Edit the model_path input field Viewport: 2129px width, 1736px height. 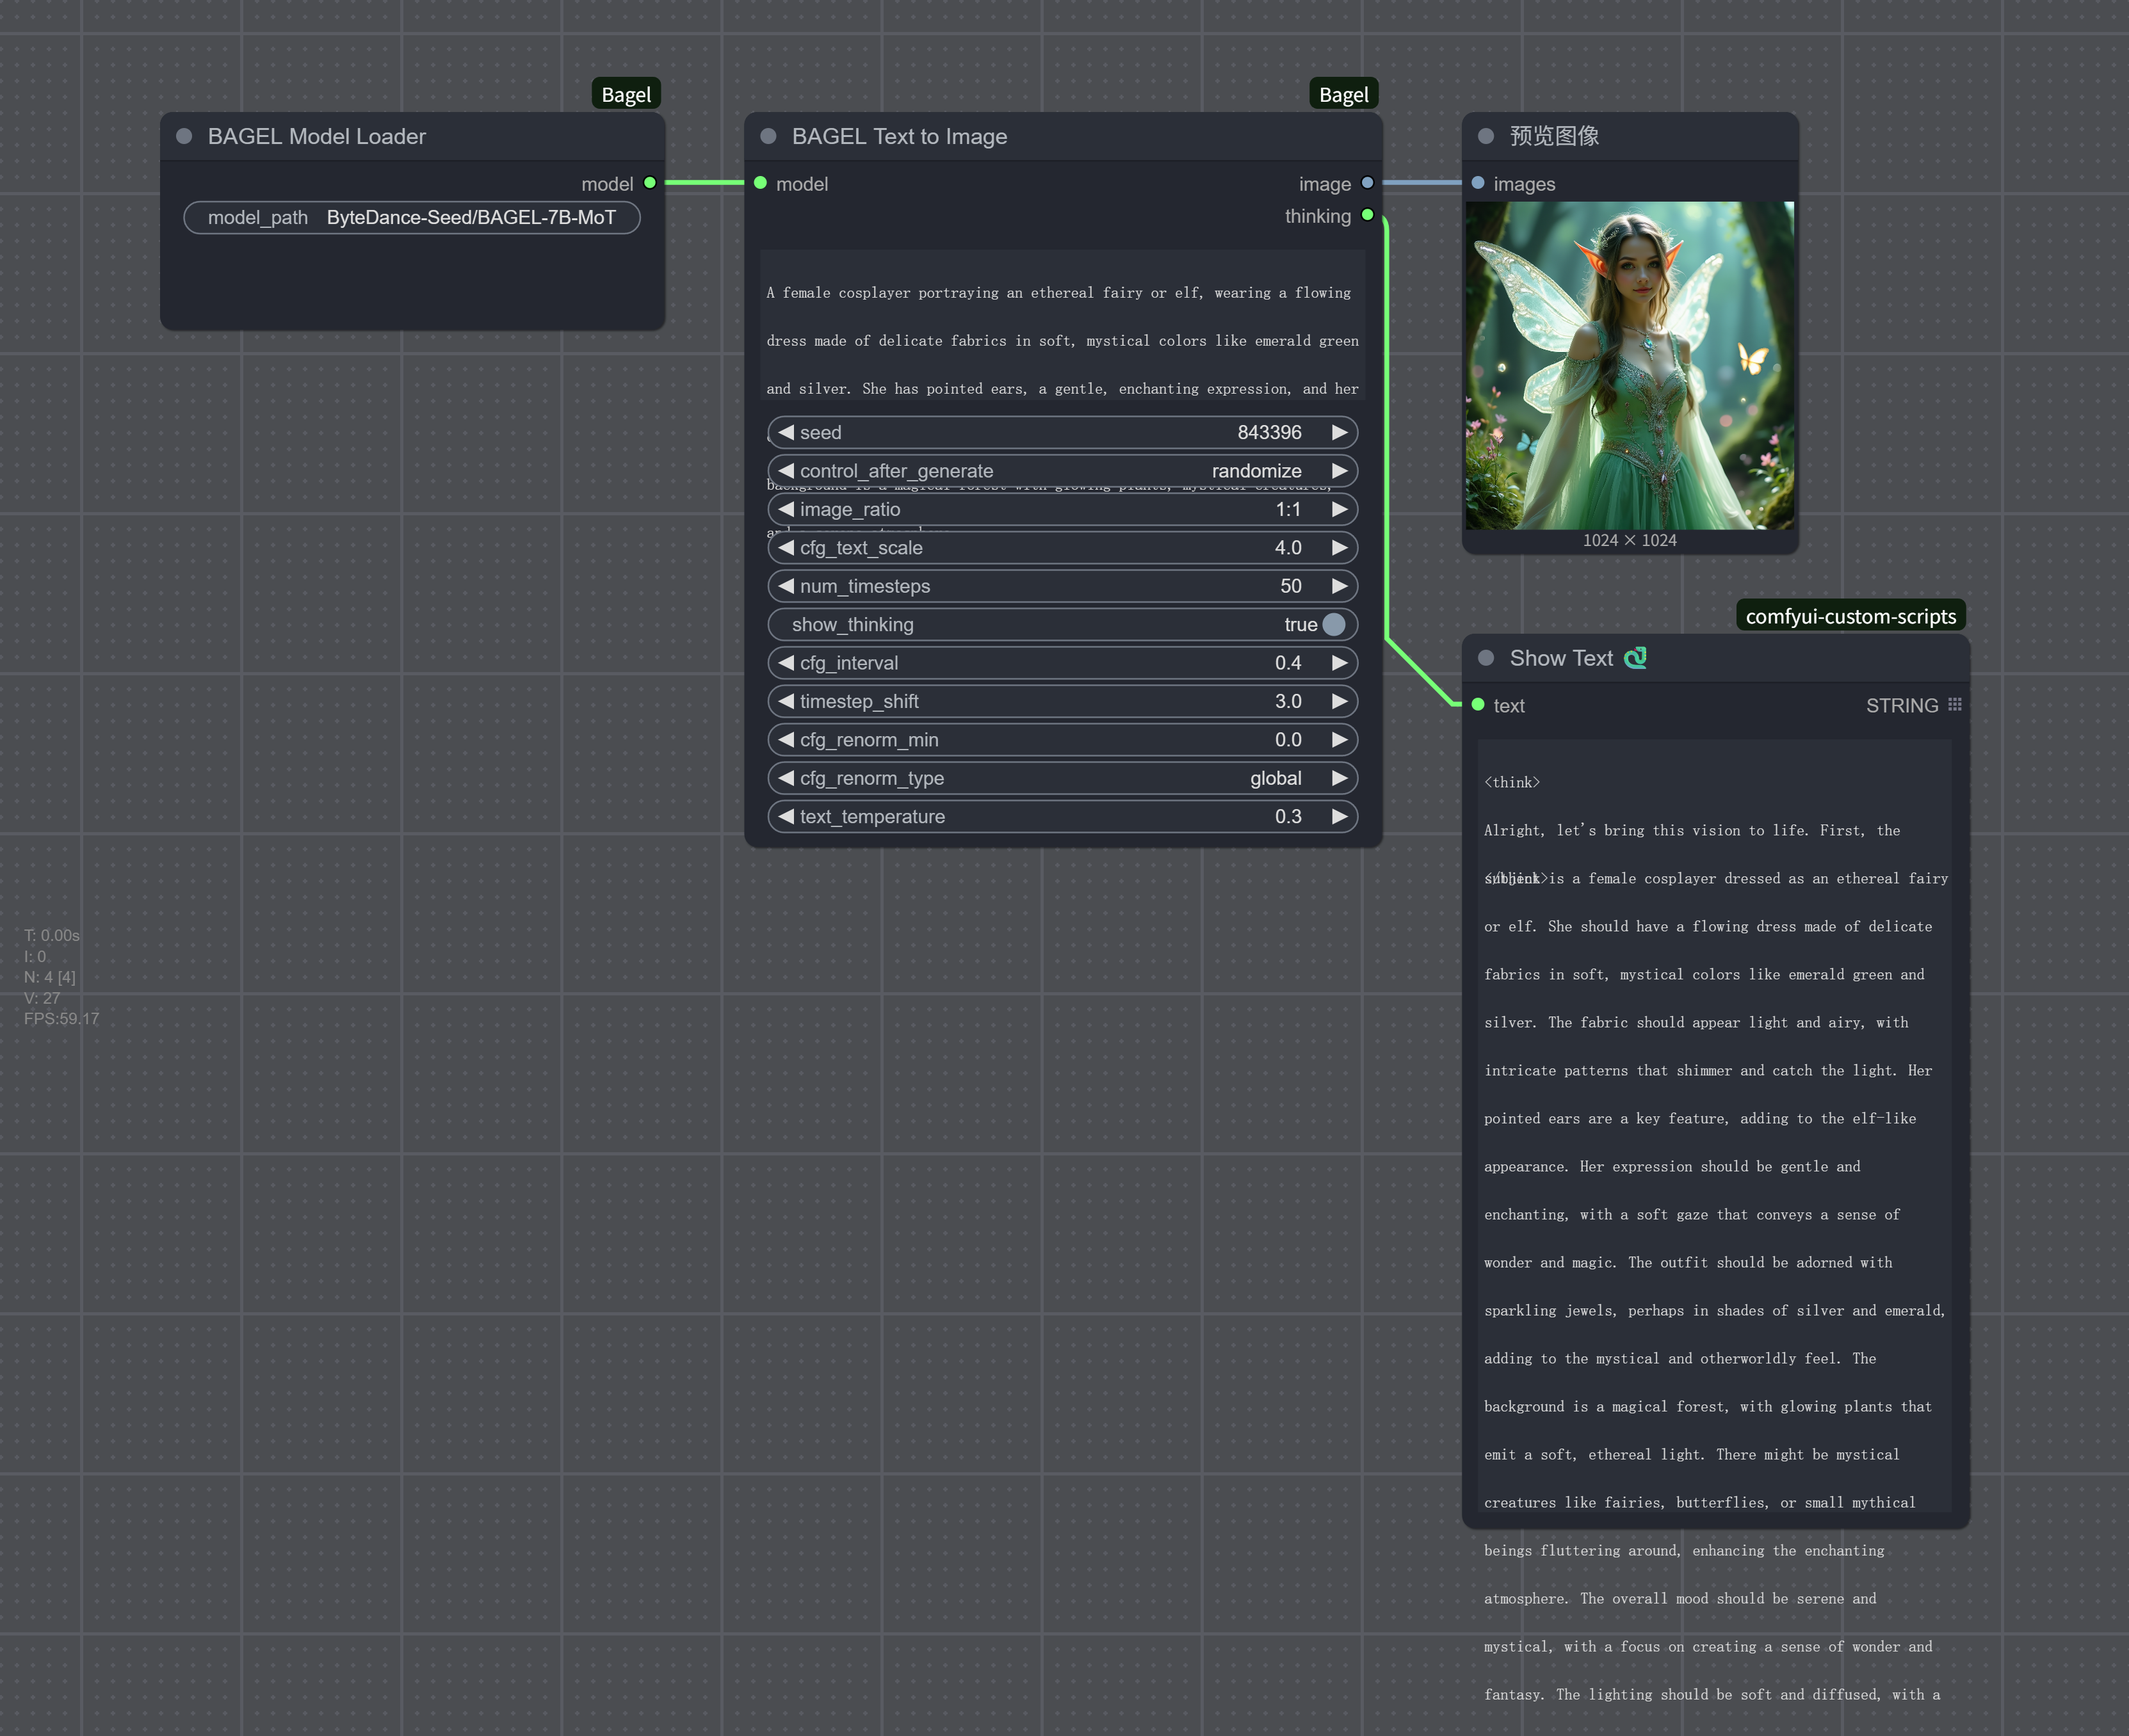coord(412,217)
